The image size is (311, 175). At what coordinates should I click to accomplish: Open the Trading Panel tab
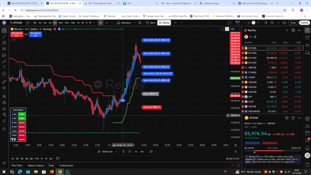click(66, 165)
